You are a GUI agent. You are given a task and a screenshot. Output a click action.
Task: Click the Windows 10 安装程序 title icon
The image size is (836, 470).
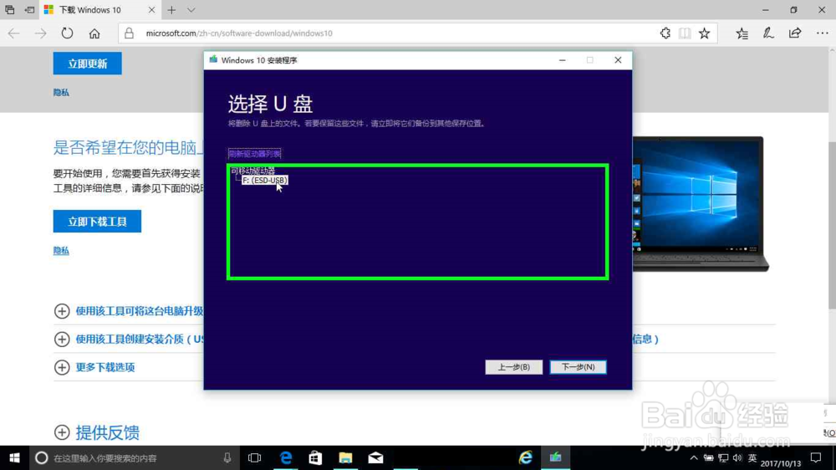213,59
